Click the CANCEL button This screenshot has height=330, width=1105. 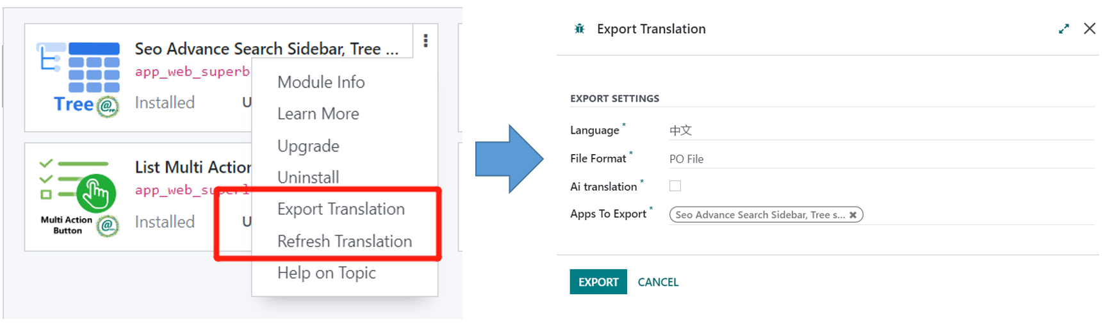[x=658, y=282]
